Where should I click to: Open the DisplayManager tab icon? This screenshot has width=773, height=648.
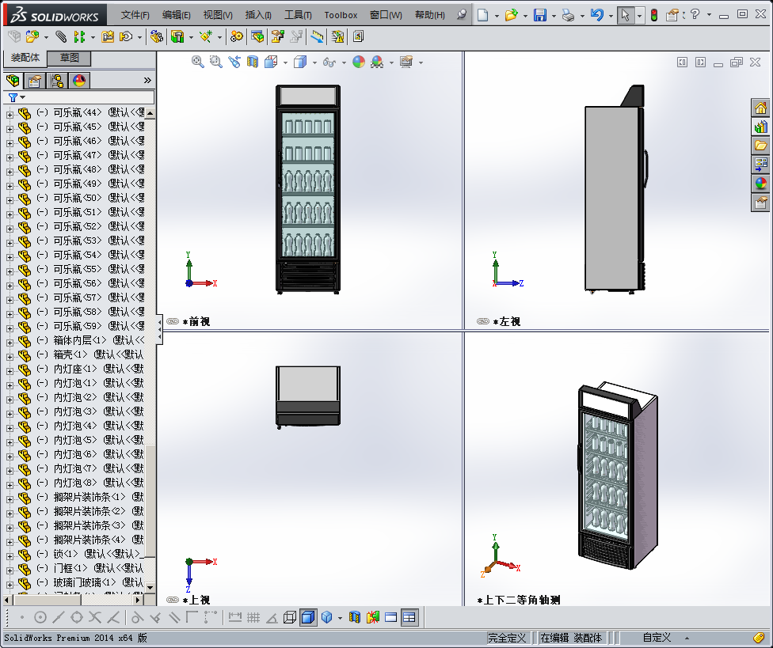click(x=79, y=80)
